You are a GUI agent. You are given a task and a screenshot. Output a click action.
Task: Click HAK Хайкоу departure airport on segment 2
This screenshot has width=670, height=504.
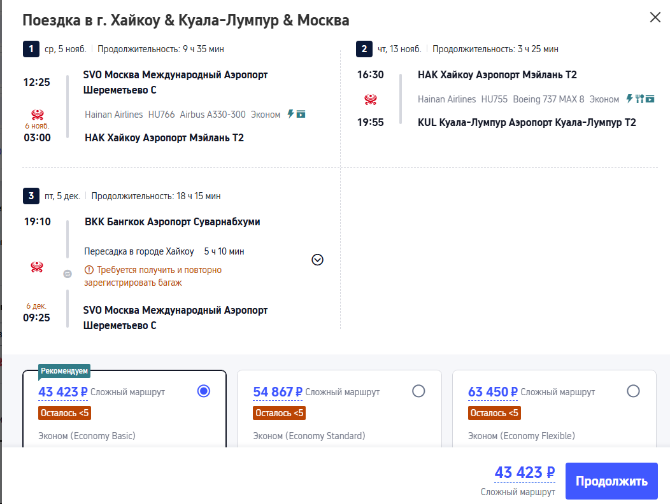coord(497,74)
